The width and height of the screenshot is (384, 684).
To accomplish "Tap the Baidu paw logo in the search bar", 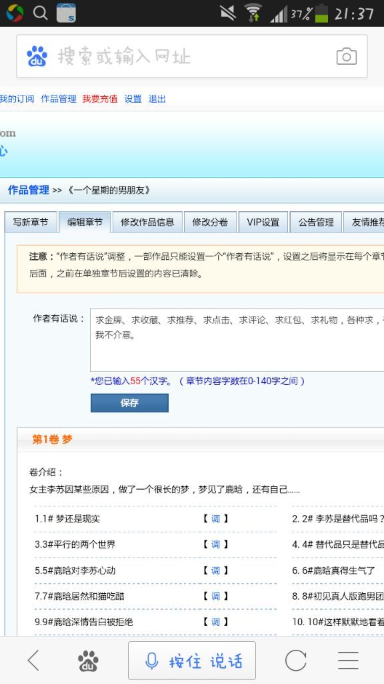I will [x=37, y=57].
